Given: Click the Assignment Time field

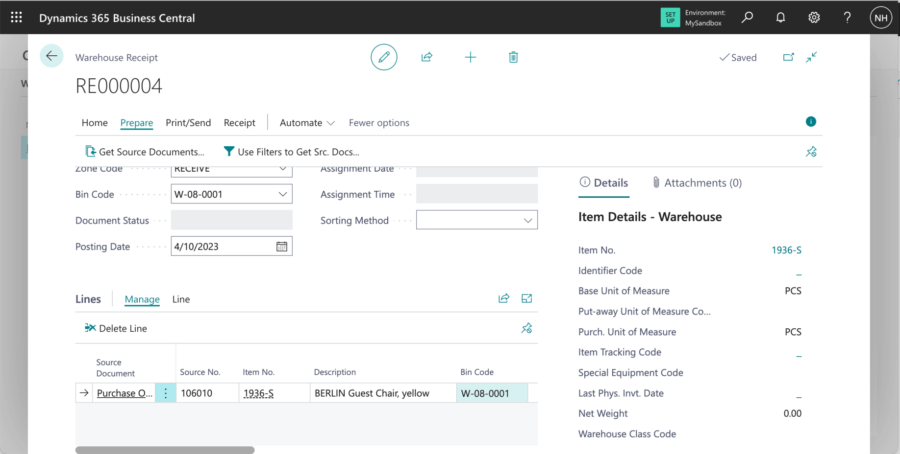Looking at the screenshot, I should click(x=476, y=194).
